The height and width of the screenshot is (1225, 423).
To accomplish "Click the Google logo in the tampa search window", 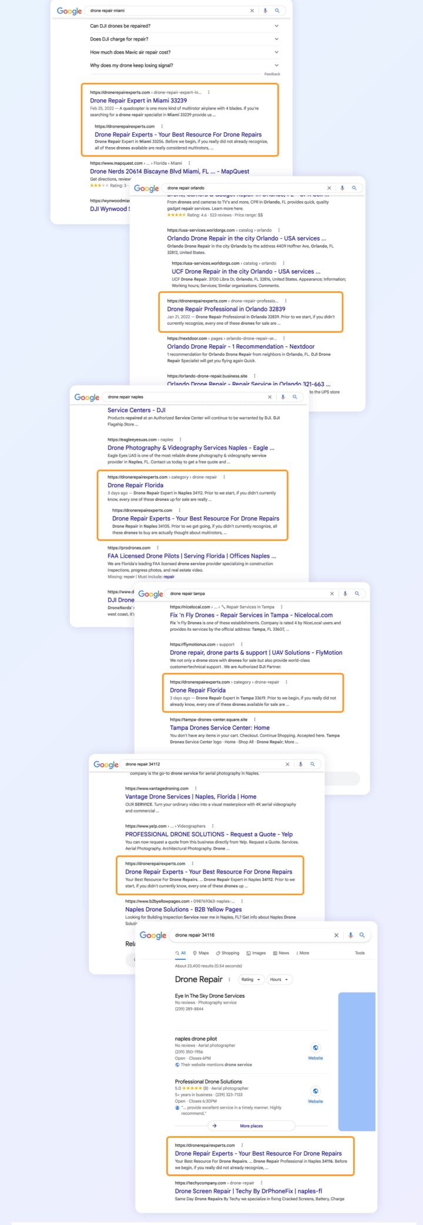I will [150, 594].
